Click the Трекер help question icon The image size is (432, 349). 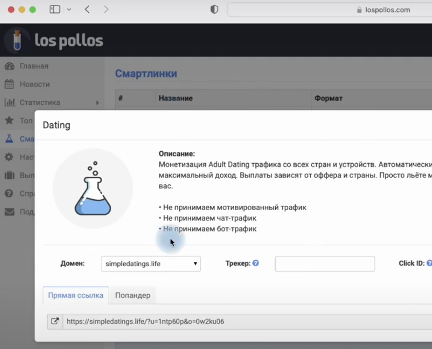point(256,263)
